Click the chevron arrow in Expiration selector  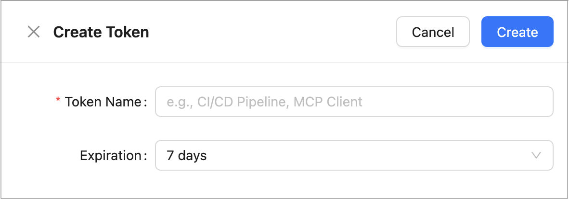(x=536, y=155)
